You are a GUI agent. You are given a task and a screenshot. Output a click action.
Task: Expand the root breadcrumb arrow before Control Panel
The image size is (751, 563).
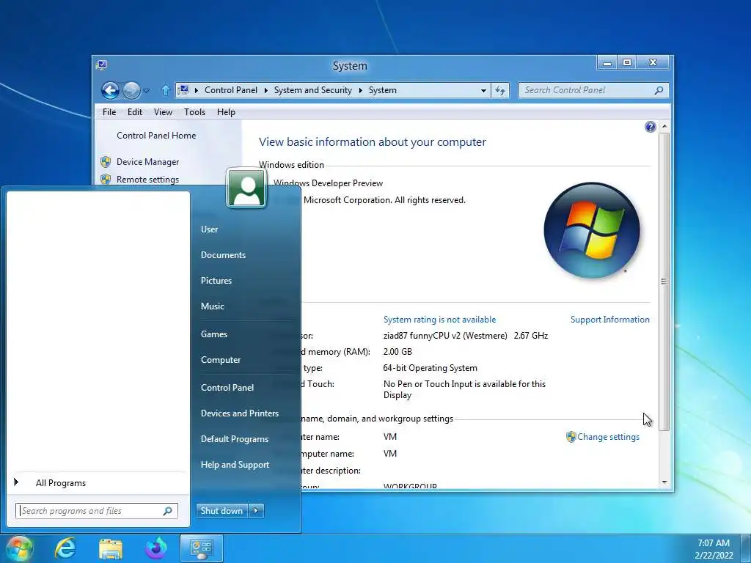(196, 90)
